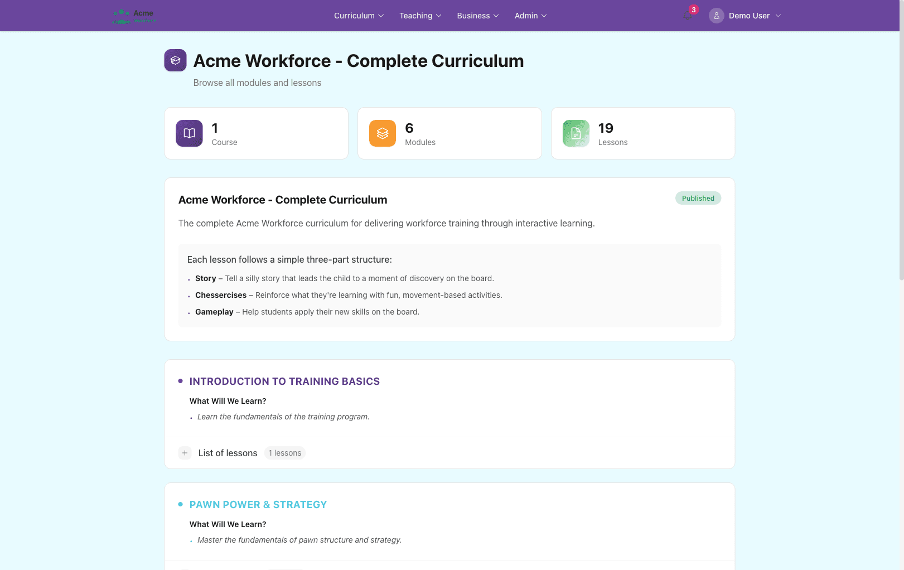Image resolution: width=904 pixels, height=570 pixels.
Task: Click the teal bullet beside Pawn Power & Strategy
Action: (x=180, y=504)
